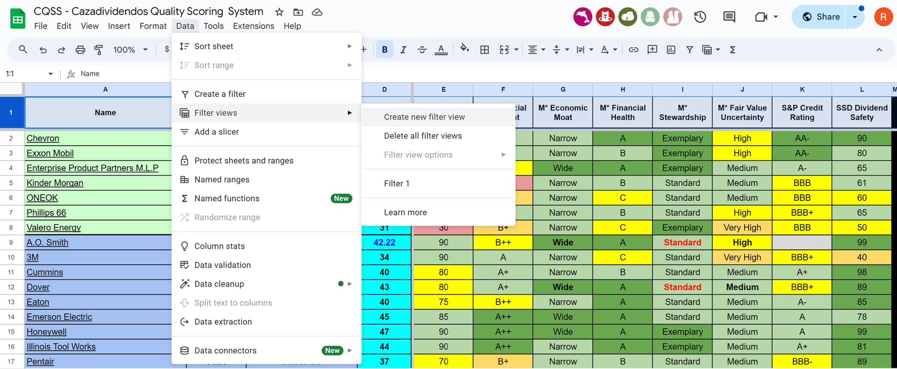897x369 pixels.
Task: Open Data validation
Action: (266, 265)
